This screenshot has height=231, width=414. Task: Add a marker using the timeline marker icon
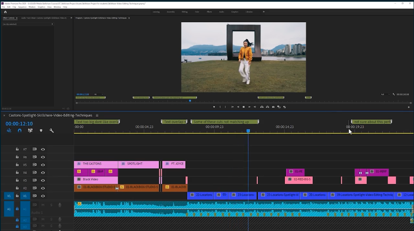[41, 131]
